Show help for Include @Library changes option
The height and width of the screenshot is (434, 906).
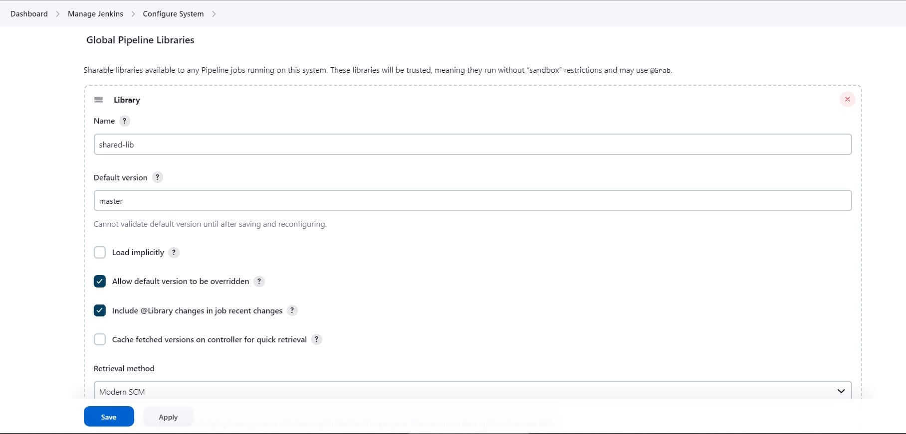pos(292,310)
